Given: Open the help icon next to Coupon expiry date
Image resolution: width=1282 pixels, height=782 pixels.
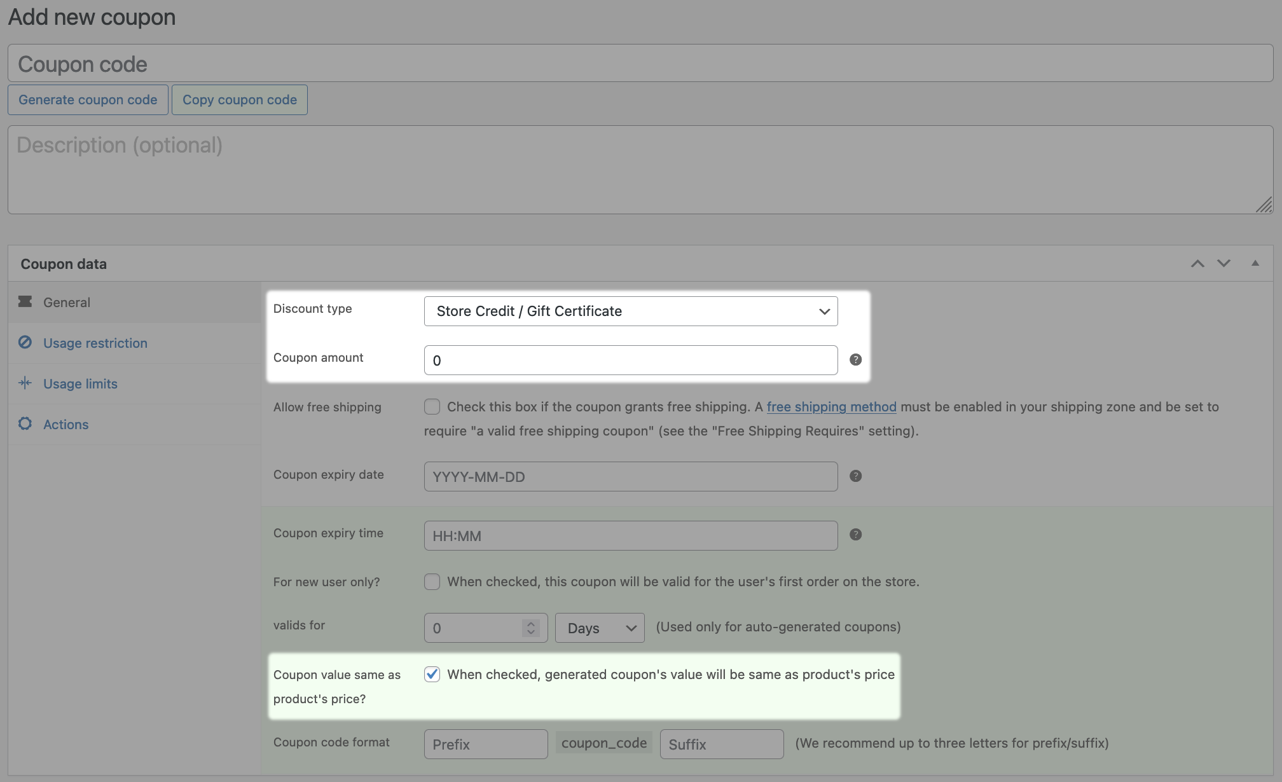Looking at the screenshot, I should coord(856,476).
